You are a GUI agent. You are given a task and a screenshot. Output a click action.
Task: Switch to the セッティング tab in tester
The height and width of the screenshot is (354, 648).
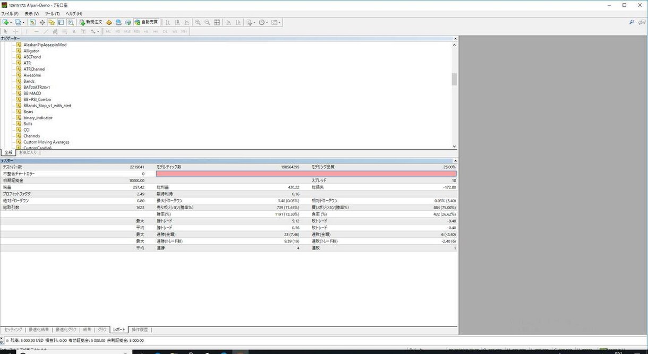(x=13, y=330)
